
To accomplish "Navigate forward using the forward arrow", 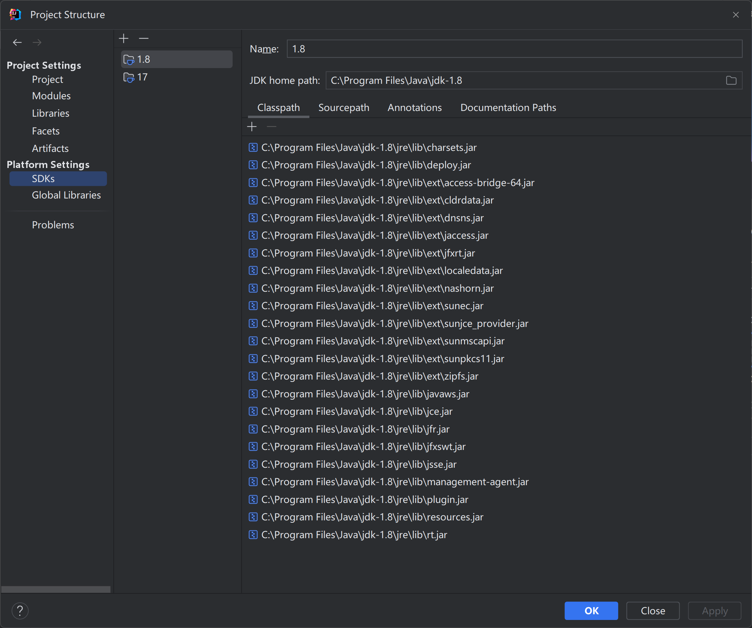I will coord(38,43).
